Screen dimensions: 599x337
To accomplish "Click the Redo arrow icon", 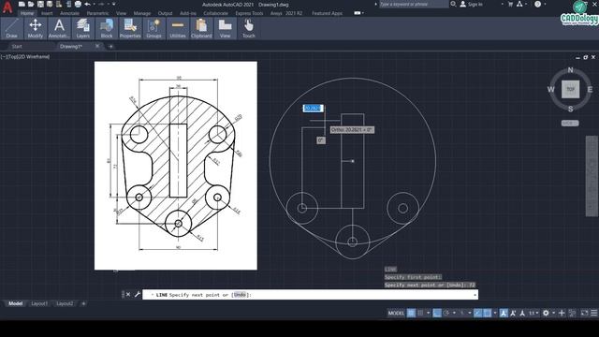I will 101,4.
